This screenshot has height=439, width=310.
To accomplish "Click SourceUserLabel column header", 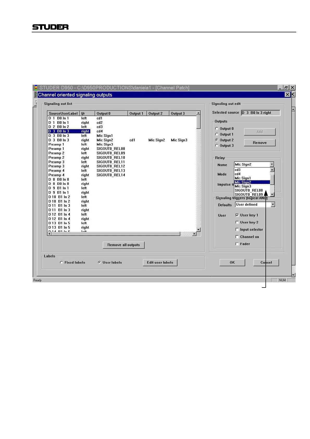I will tap(63, 113).
